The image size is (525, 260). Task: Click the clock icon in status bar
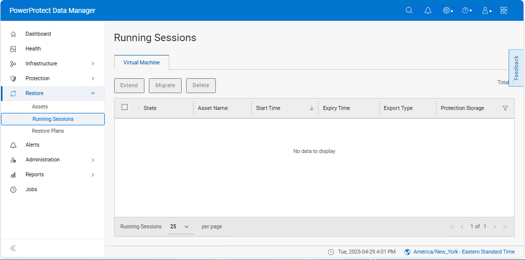coord(331,252)
